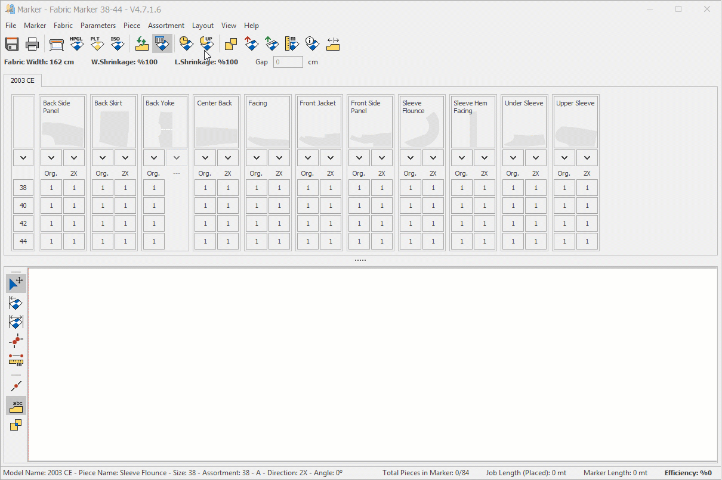Expand Org. dropdown under Back Side Panel

(51, 158)
